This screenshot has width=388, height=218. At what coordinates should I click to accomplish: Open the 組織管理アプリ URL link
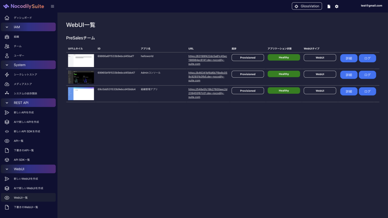[208, 93]
